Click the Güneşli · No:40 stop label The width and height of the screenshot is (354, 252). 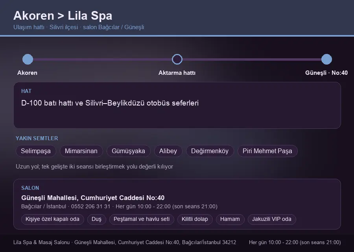(326, 73)
